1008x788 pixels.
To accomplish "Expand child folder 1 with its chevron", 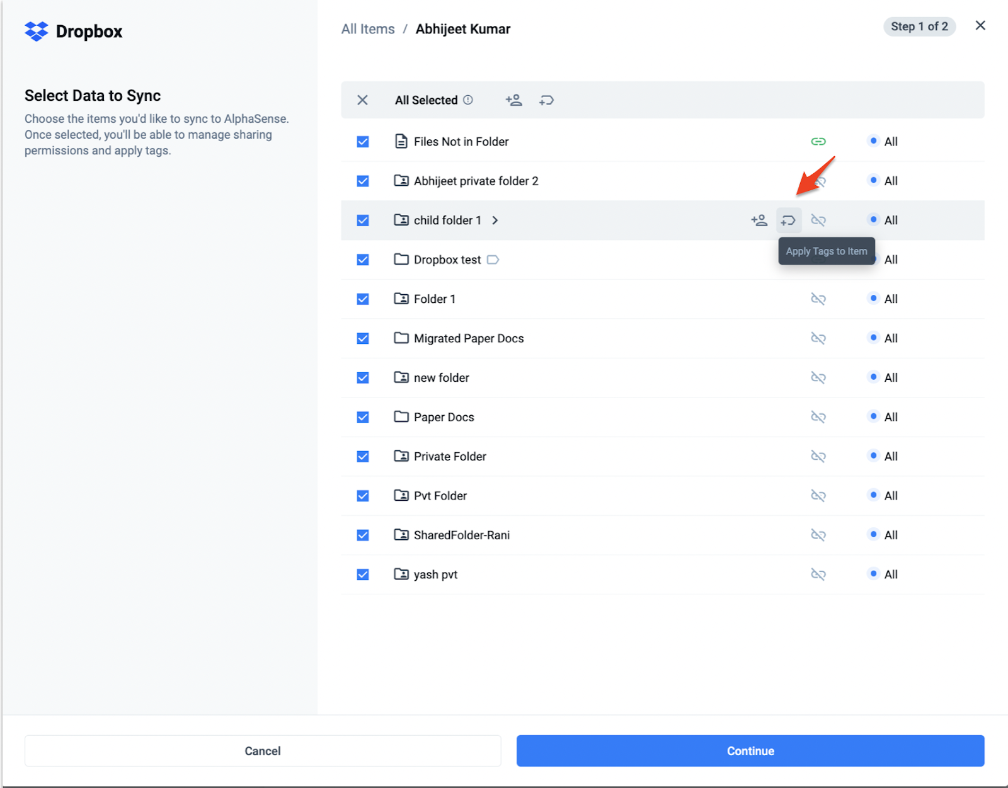I will (495, 220).
